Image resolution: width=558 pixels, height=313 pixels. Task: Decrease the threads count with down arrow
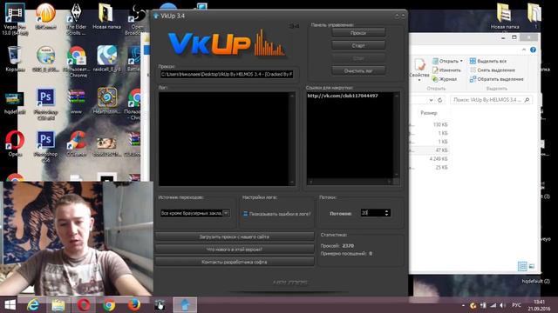click(387, 215)
